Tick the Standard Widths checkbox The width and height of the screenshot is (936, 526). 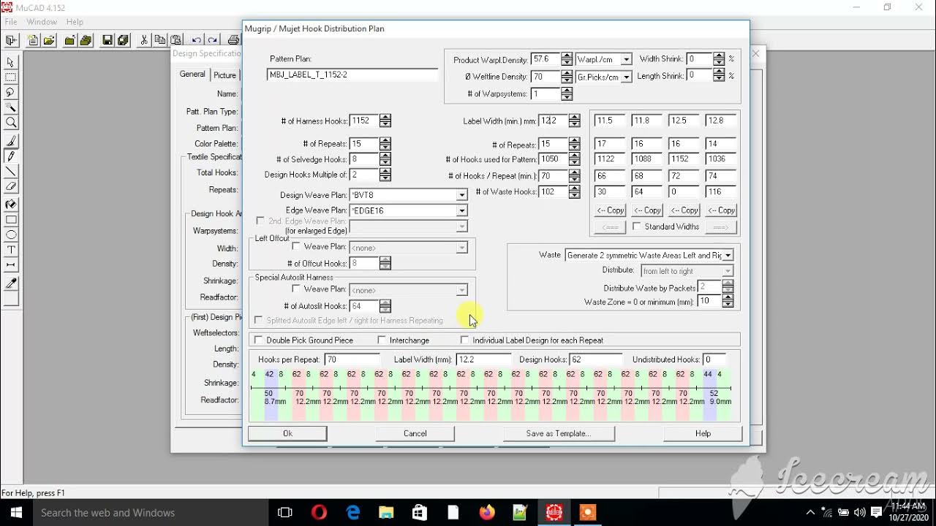637,226
